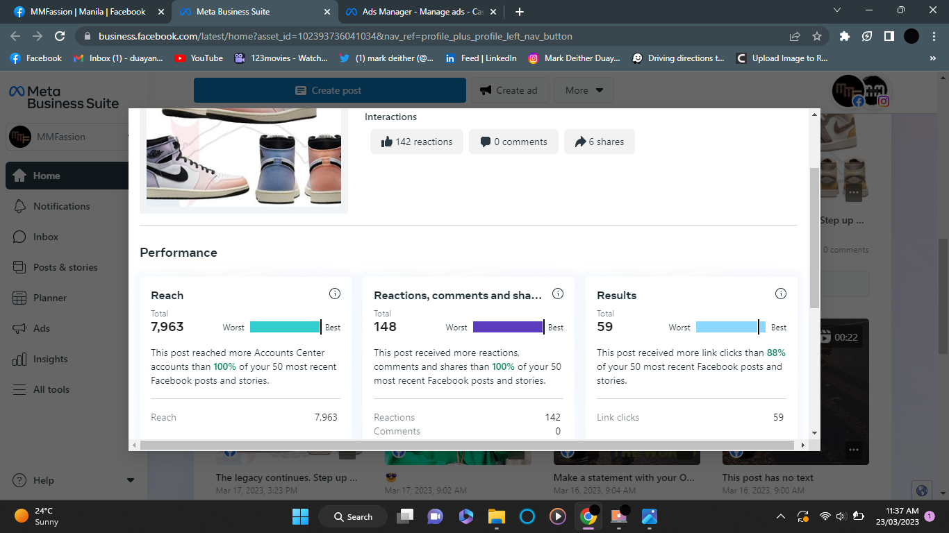949x533 pixels.
Task: Select the Meta Business Suite browser tab
Action: point(253,12)
